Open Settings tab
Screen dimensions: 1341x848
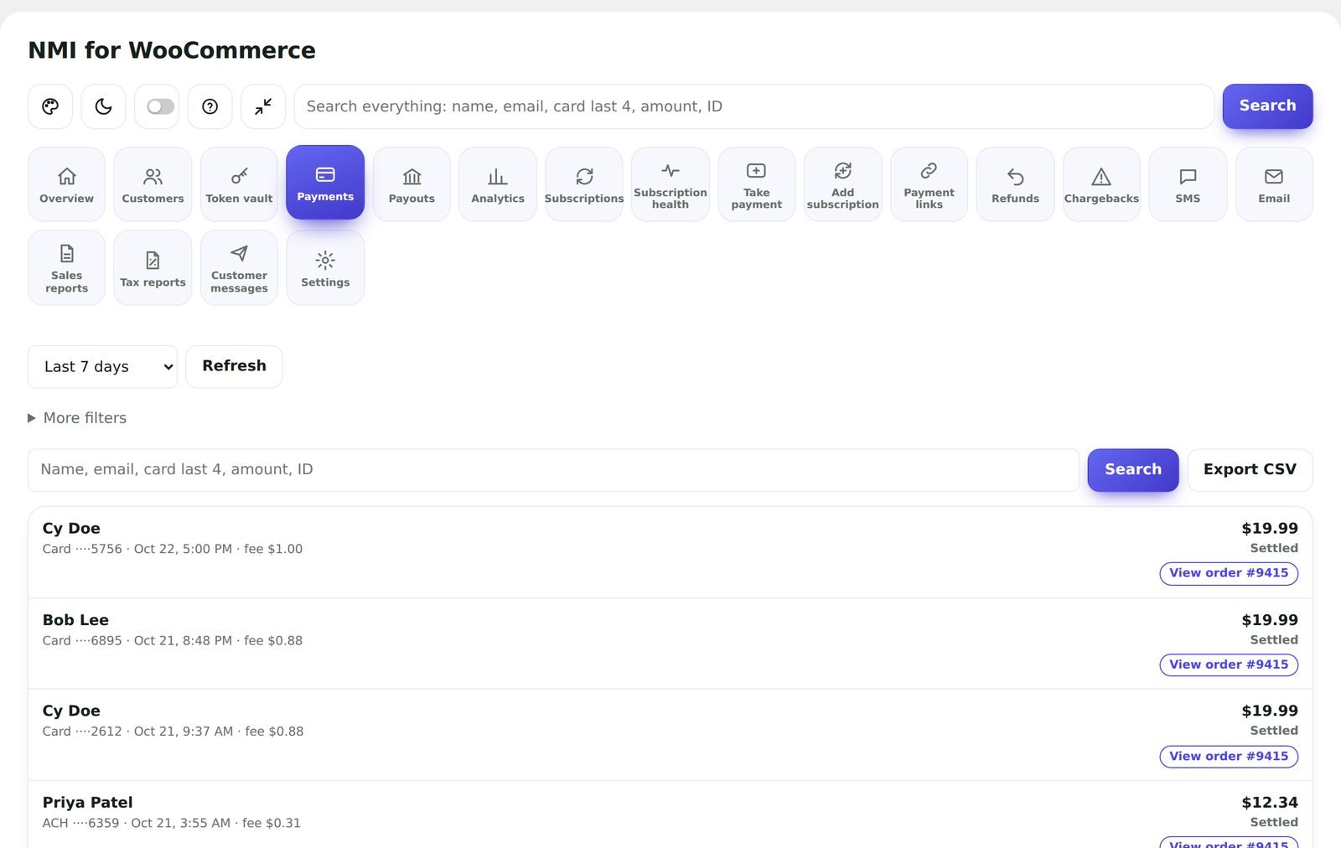tap(325, 268)
